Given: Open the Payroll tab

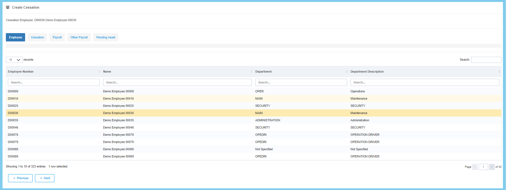Looking at the screenshot, I should coord(57,37).
